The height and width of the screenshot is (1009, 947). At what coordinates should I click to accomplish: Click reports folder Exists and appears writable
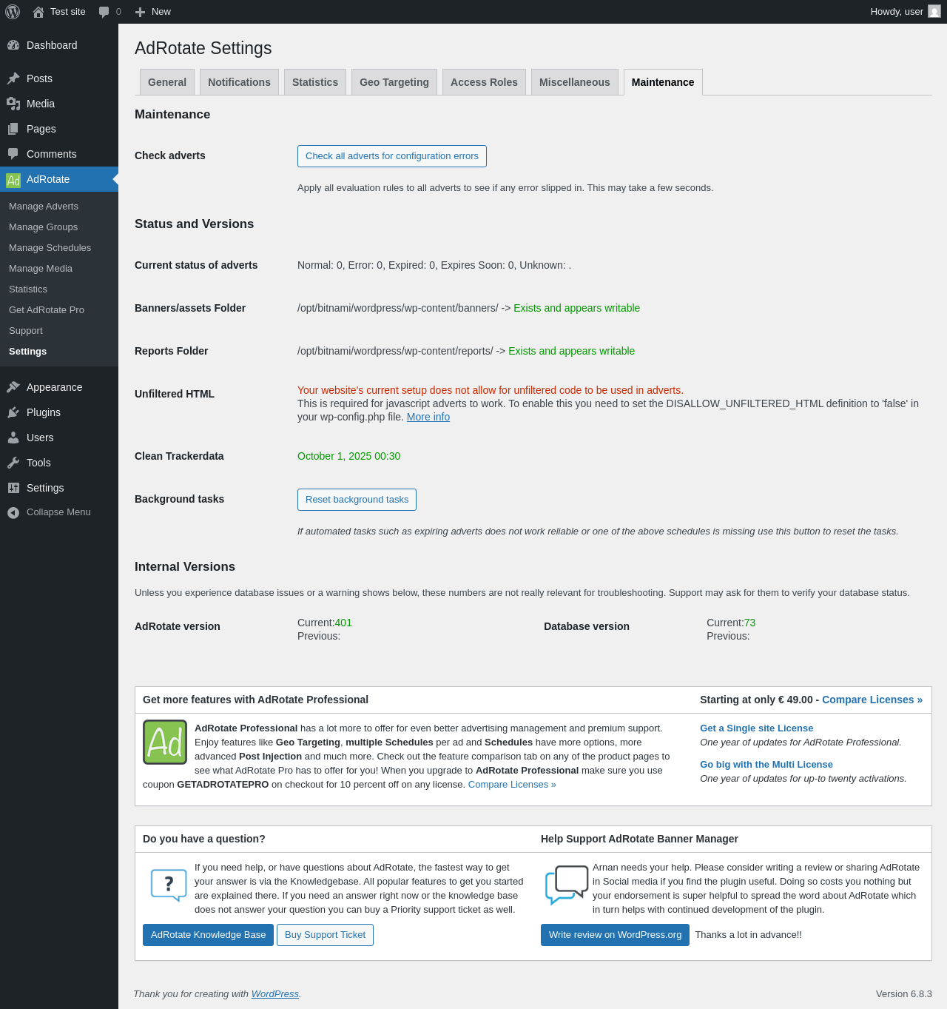571,351
